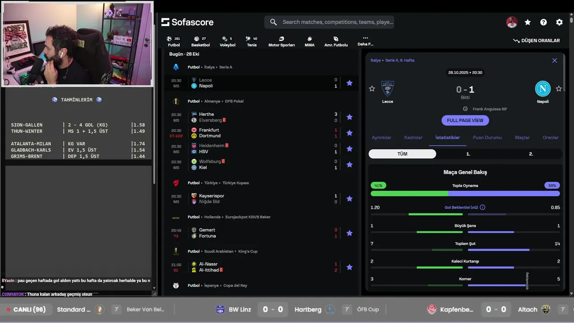Toggle favorite star for Lecce-Napoli match row
Screen dimensions: 574x323
pos(349,83)
